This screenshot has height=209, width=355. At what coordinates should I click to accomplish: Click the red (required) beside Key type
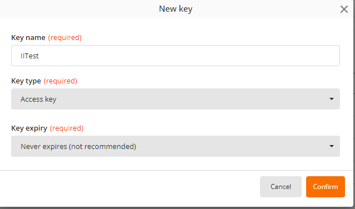(61, 81)
